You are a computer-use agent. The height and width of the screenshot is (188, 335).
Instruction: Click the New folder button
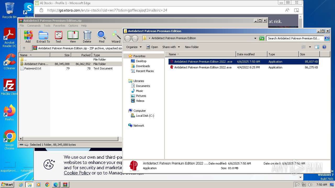192,47
